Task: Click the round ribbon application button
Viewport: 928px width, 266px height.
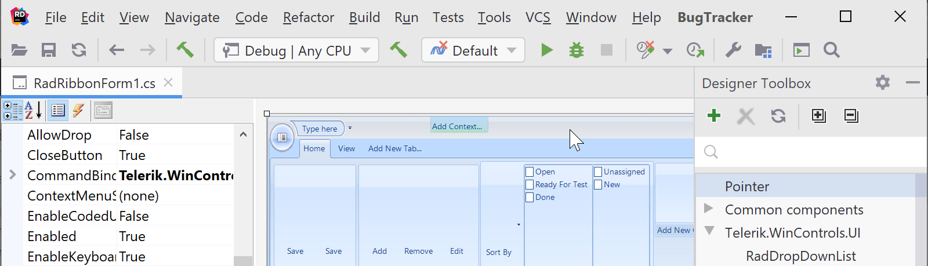Action: [x=282, y=137]
